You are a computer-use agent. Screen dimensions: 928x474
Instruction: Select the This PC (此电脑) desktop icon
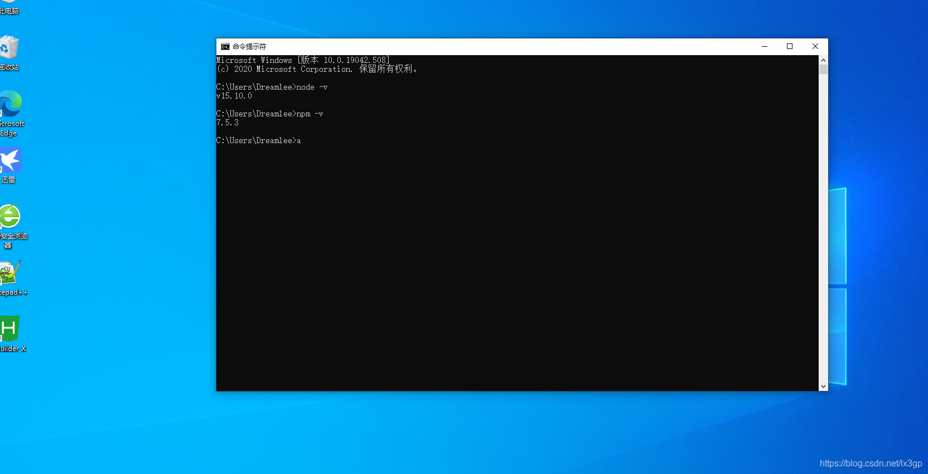[9, 8]
